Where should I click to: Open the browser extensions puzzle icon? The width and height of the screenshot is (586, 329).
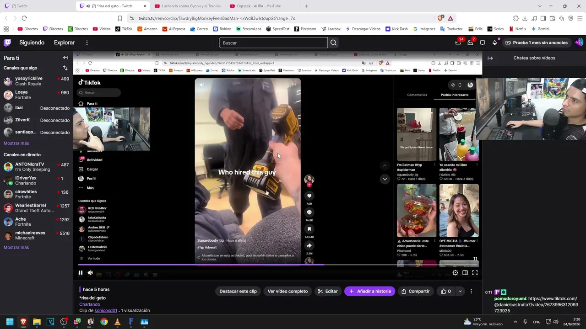pyautogui.click(x=515, y=18)
